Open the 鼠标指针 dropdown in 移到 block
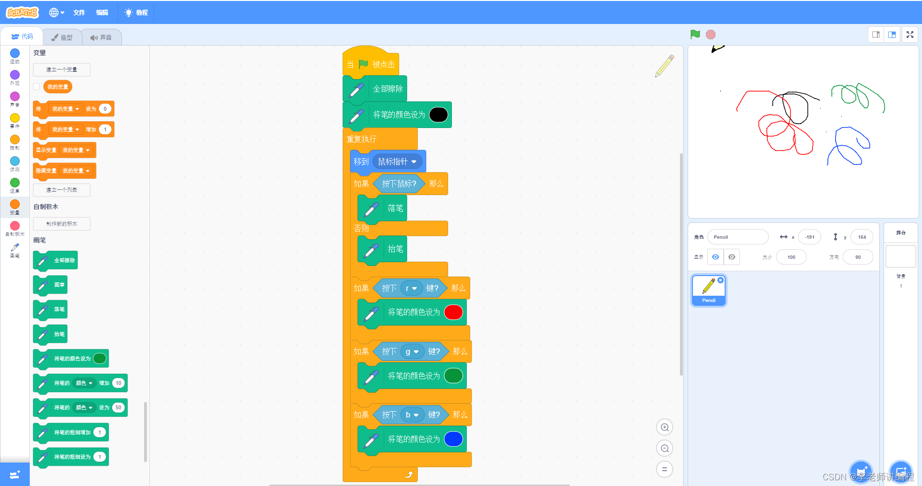Screen dimensions: 922x486 click(x=398, y=162)
